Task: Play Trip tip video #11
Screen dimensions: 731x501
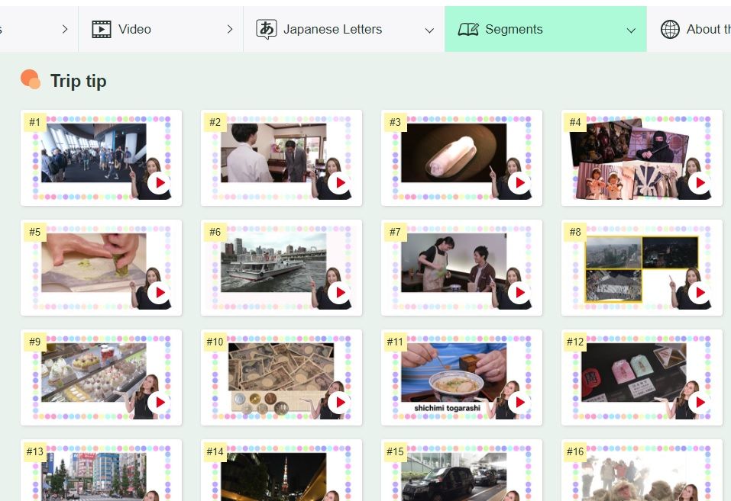Action: click(x=519, y=403)
